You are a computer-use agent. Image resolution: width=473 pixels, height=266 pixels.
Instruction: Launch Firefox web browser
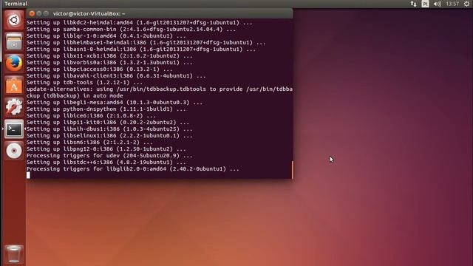14,64
